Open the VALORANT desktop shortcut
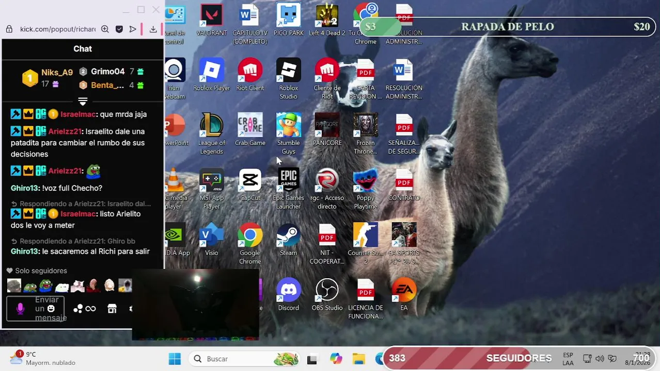This screenshot has width=660, height=371. pos(211,20)
